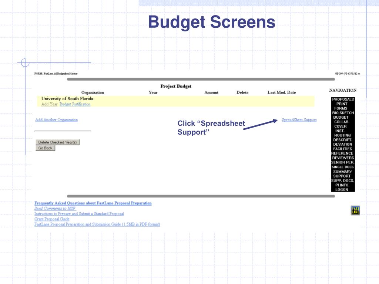Click the FastLane logo icon

point(355,210)
